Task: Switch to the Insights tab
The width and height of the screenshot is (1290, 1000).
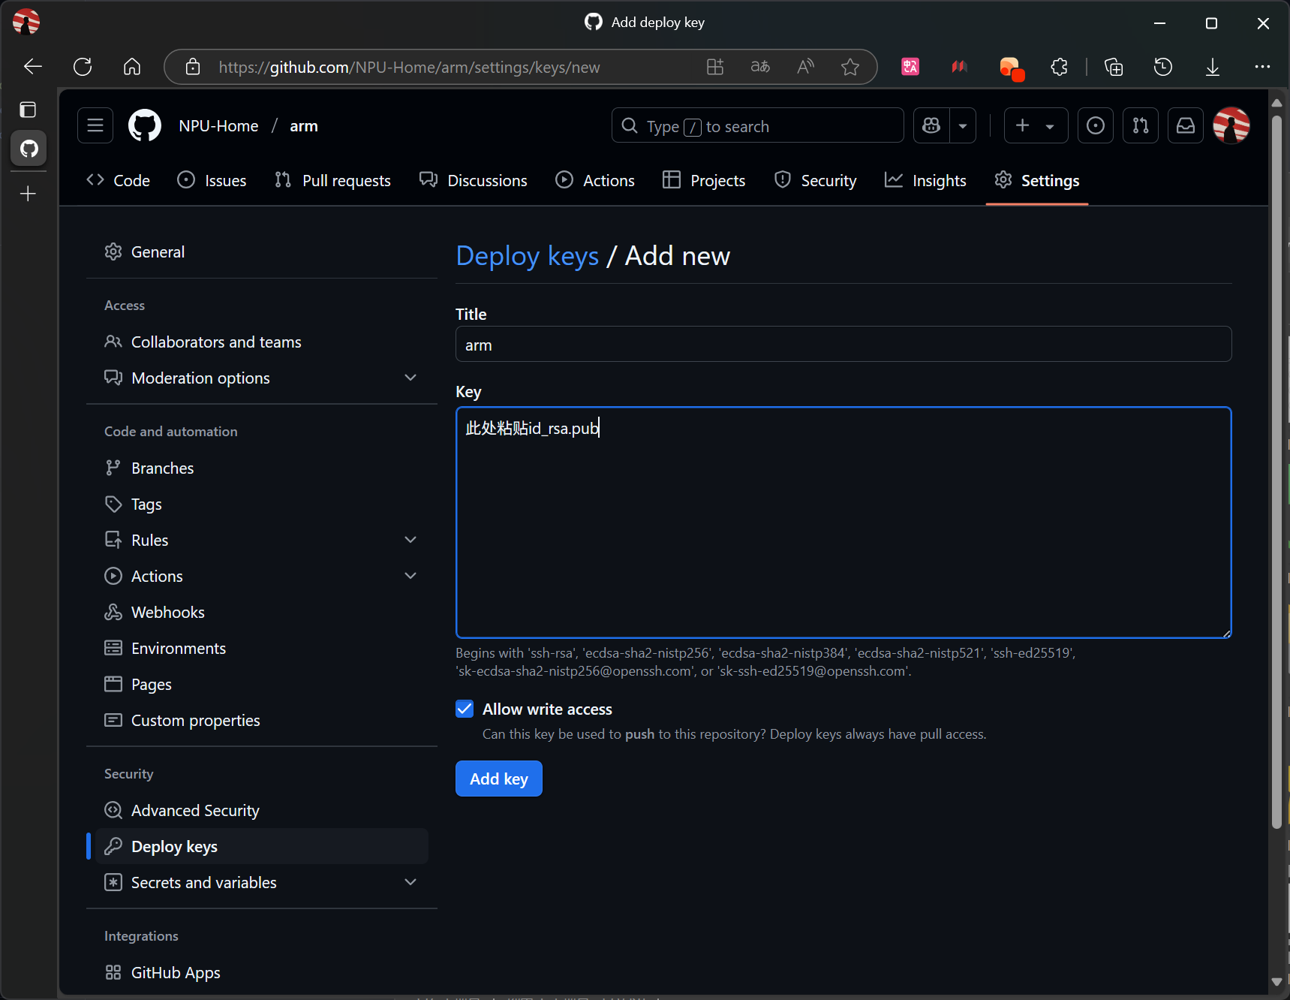Action: (x=925, y=180)
